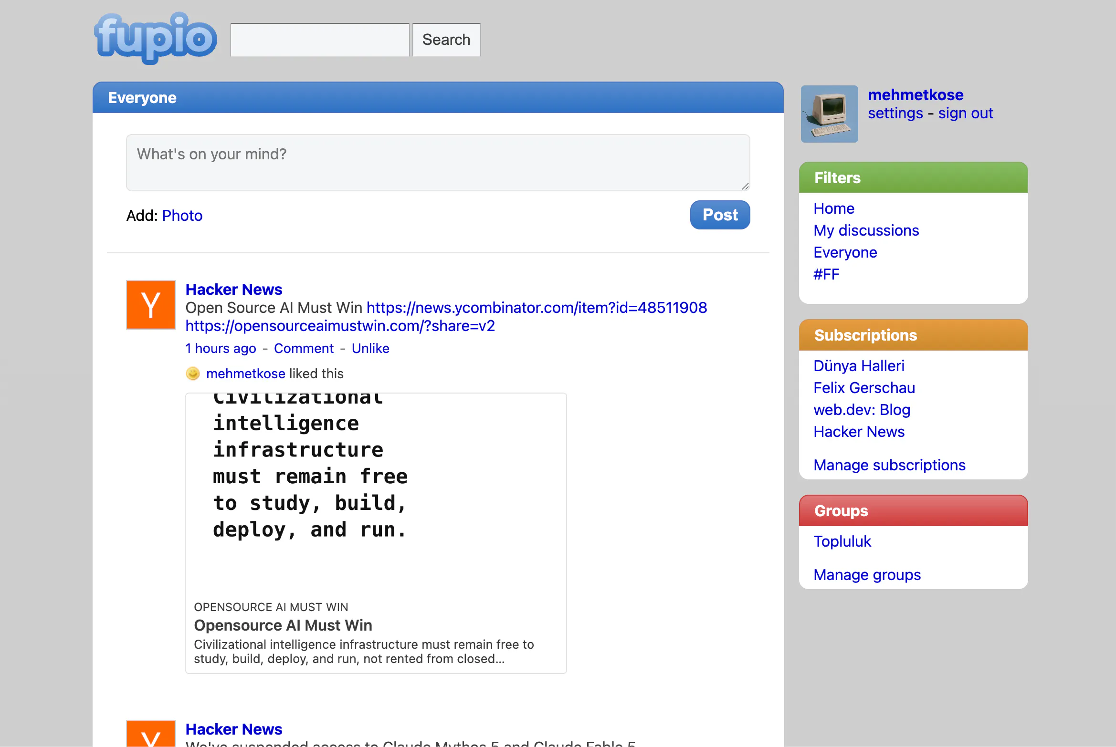Select the My discussions filter

pyautogui.click(x=866, y=230)
